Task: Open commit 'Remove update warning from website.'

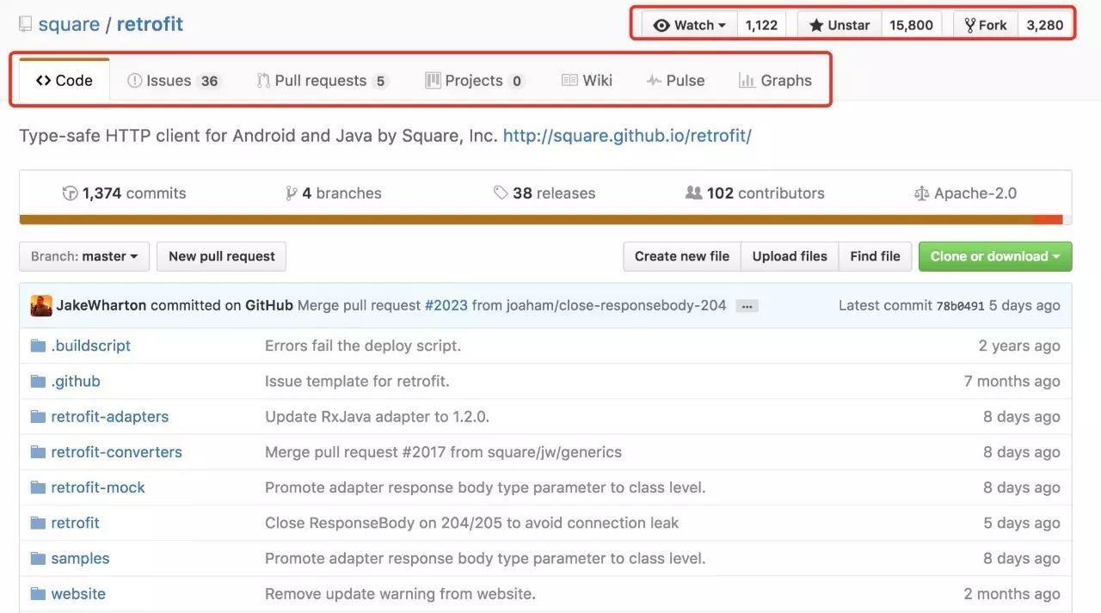Action: click(x=400, y=594)
